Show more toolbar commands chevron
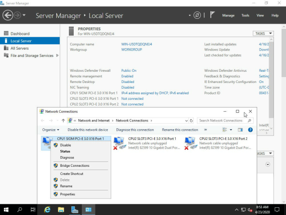Viewport: 286px width, 215px height. [206, 130]
